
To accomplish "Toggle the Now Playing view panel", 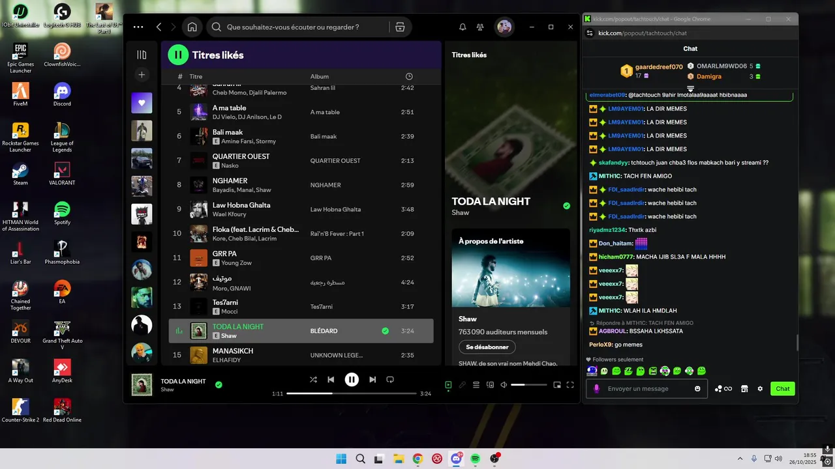I will [x=448, y=385].
